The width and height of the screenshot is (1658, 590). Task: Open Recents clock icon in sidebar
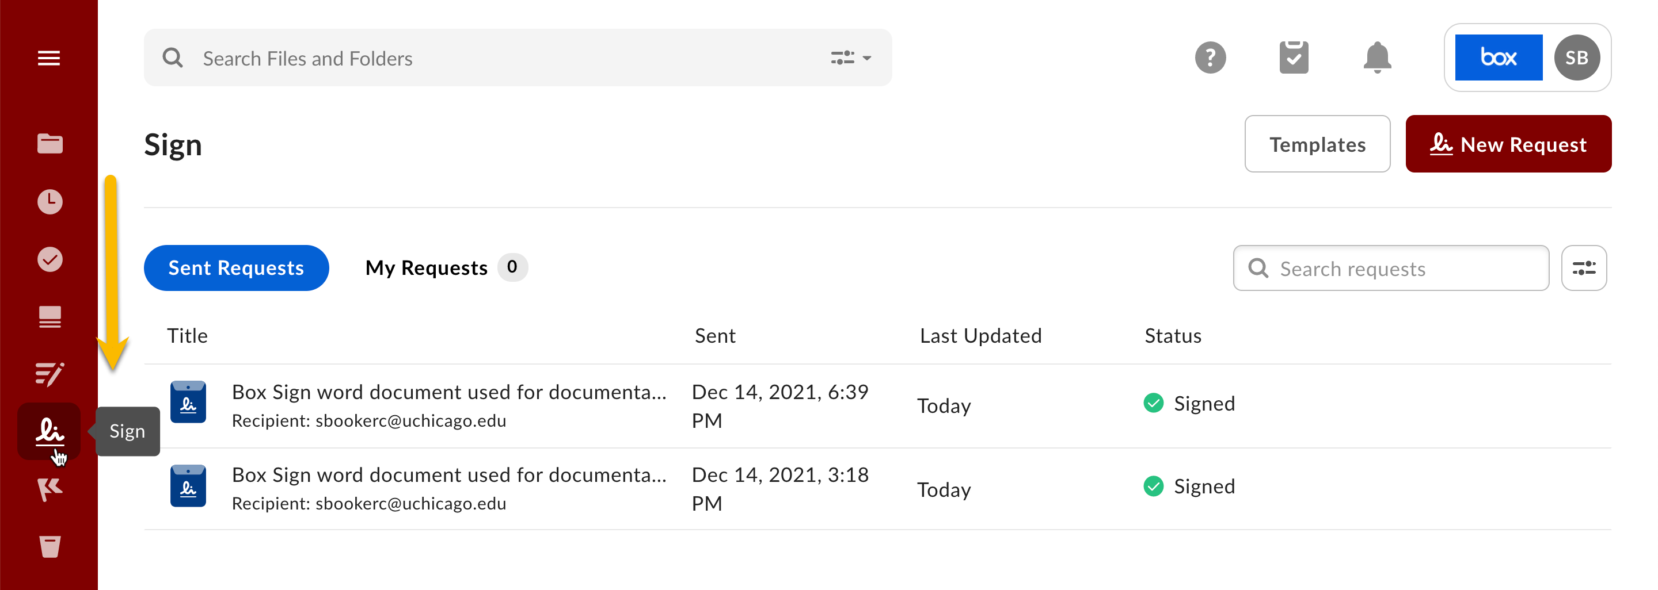tap(50, 202)
